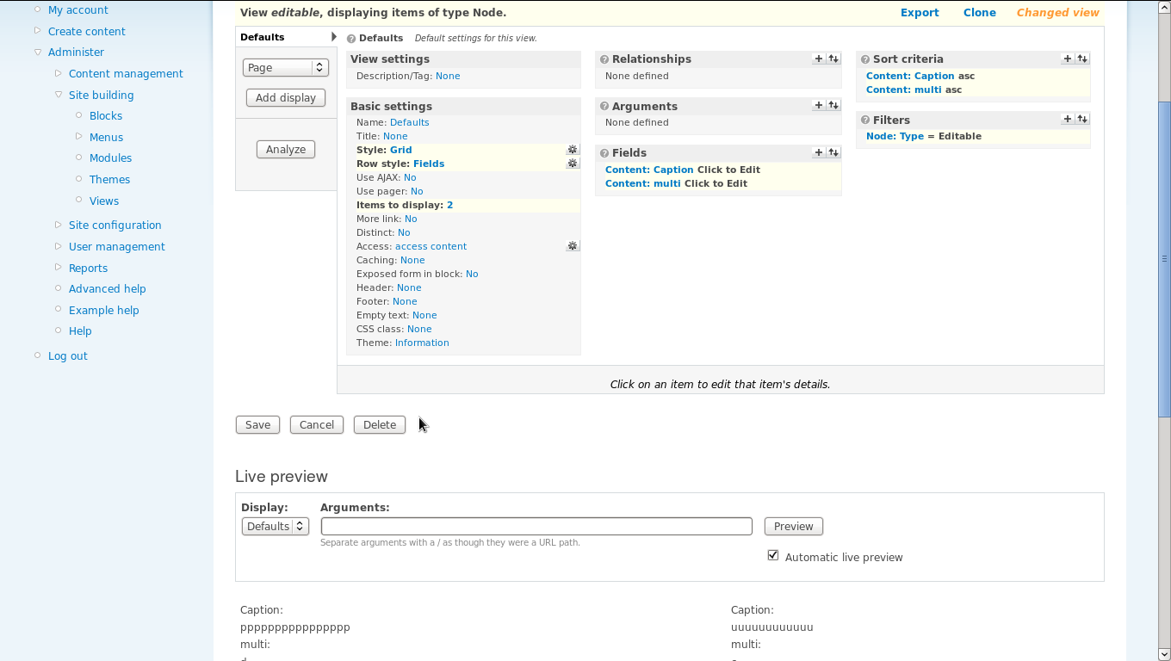
Task: Expand the Content management menu item
Action: point(59,73)
